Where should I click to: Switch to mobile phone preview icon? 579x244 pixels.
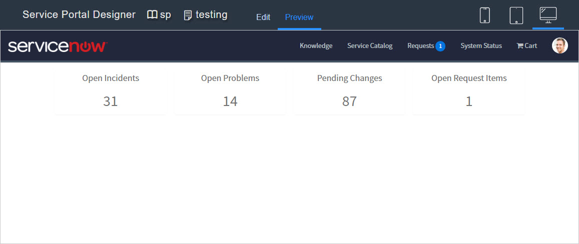[x=485, y=15]
